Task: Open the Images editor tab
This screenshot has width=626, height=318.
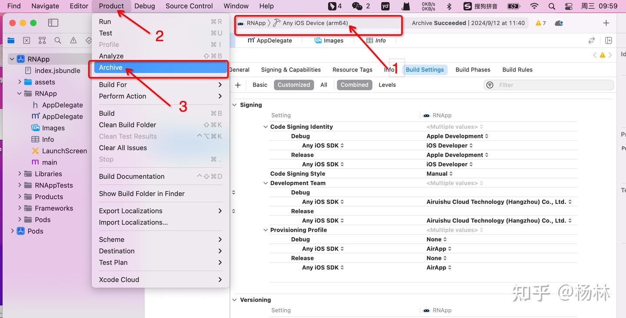Action: (x=329, y=40)
